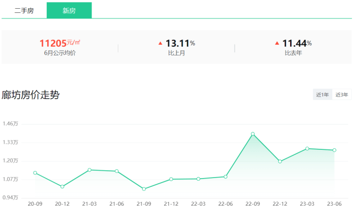The image size is (356, 216).
Task: Select the 近1年 time range
Action: (x=323, y=94)
